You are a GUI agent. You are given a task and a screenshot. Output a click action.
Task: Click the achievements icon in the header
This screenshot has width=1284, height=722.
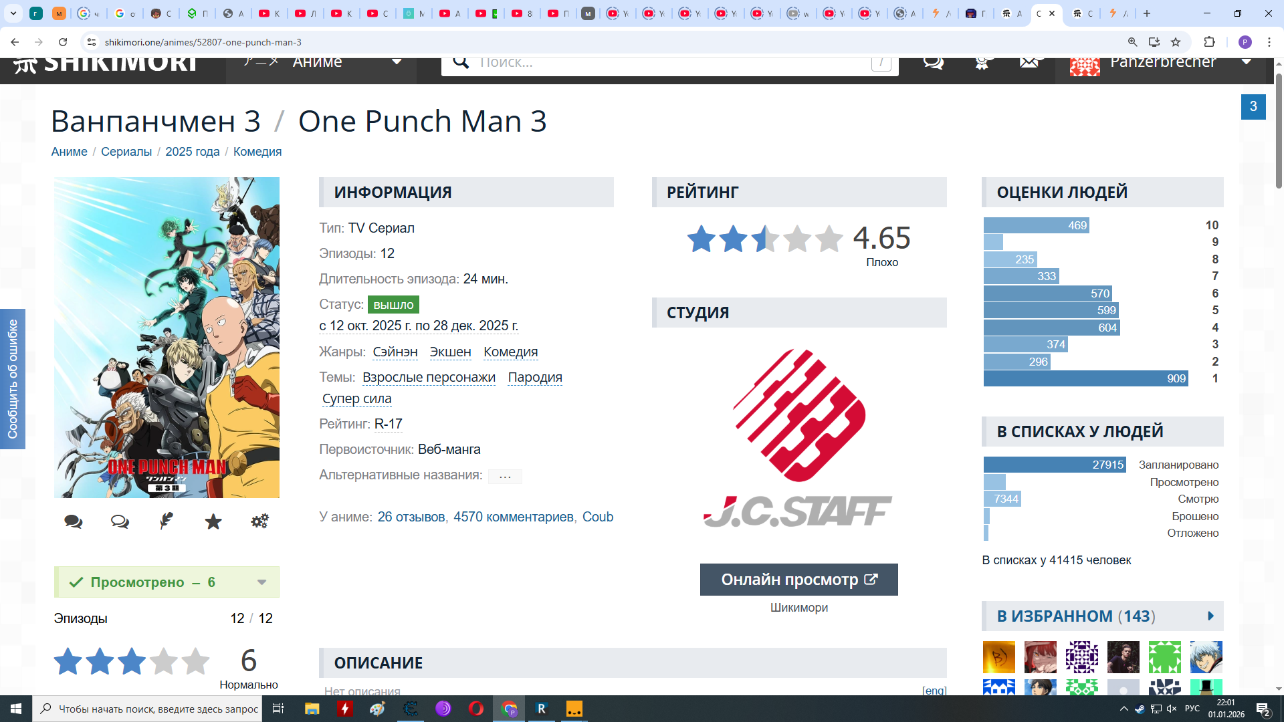[x=982, y=64]
